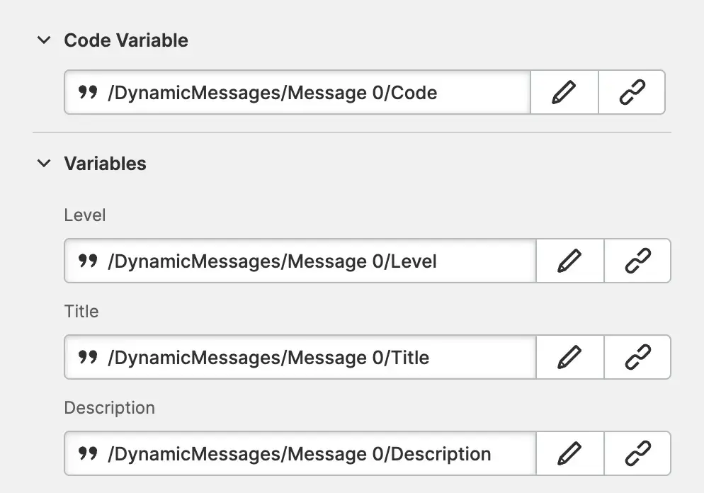Click the chain link icon next to Title

[x=637, y=357]
